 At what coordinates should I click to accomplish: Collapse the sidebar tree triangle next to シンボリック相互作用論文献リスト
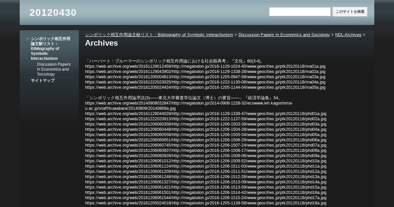(x=28, y=39)
